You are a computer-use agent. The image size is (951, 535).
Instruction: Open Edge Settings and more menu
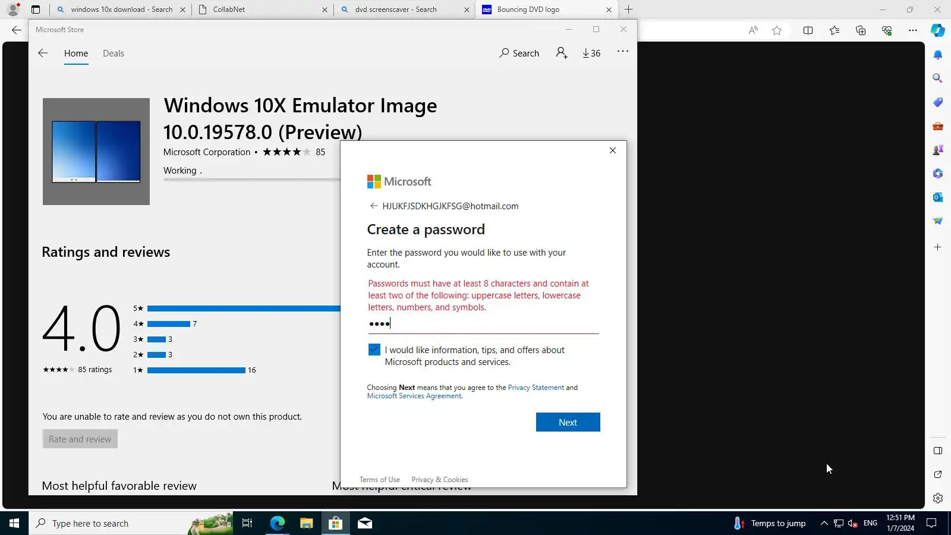[913, 30]
